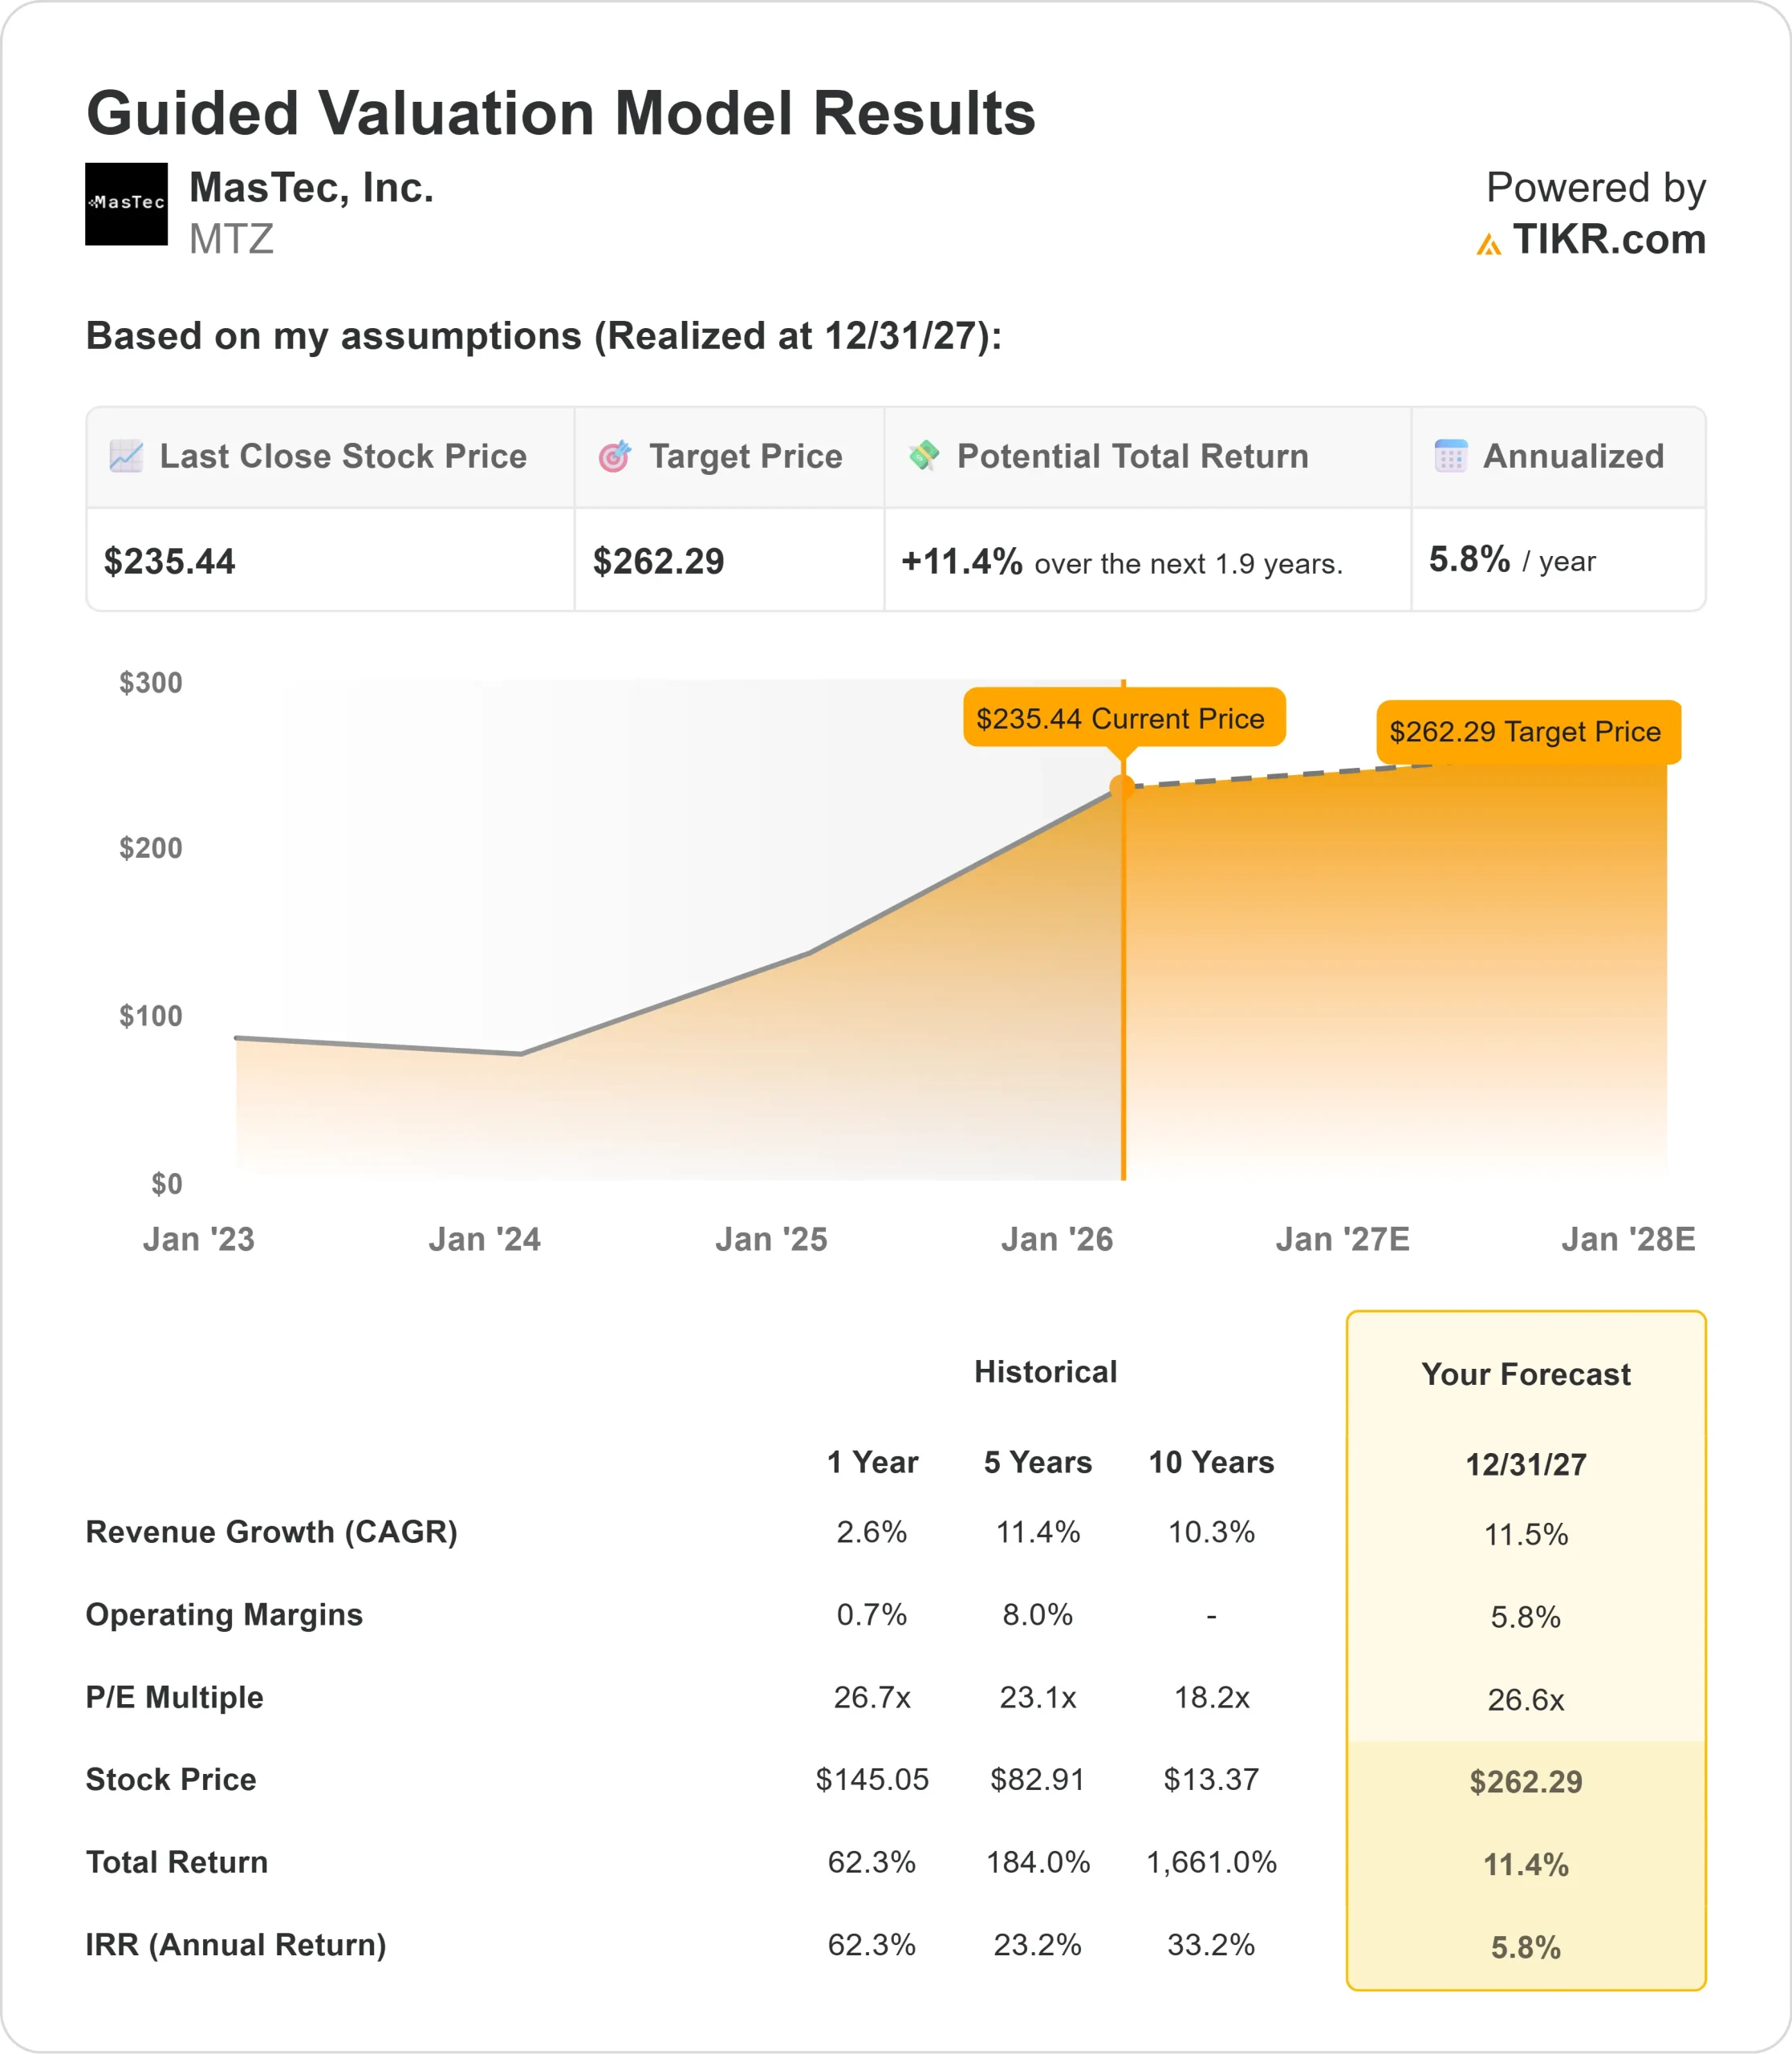Image resolution: width=1792 pixels, height=2054 pixels.
Task: Select the 1 Year historical column header
Action: point(872,1462)
